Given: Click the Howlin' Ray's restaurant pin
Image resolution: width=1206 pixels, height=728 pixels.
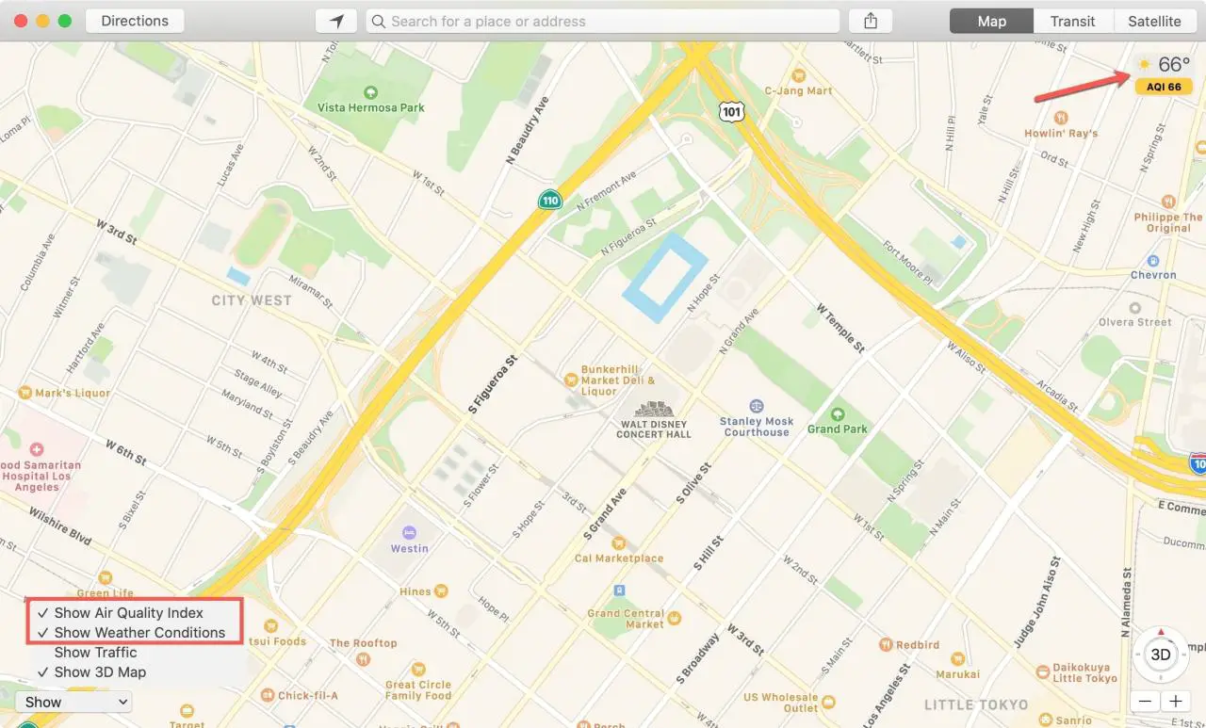Looking at the screenshot, I should pyautogui.click(x=1061, y=118).
